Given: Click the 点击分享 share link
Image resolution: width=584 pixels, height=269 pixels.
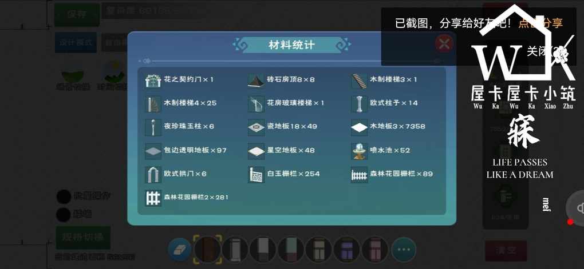Looking at the screenshot, I should (540, 23).
